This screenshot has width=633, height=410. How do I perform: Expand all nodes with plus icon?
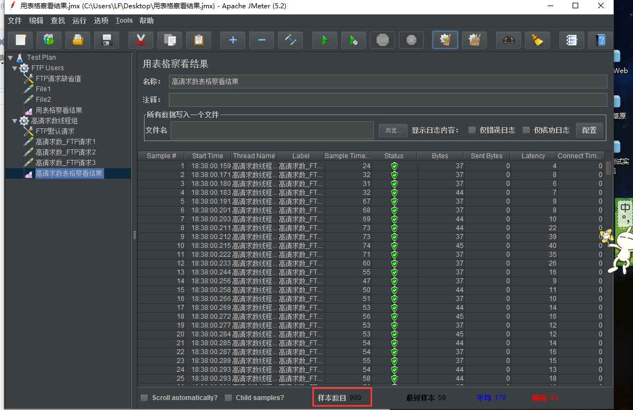click(x=233, y=40)
